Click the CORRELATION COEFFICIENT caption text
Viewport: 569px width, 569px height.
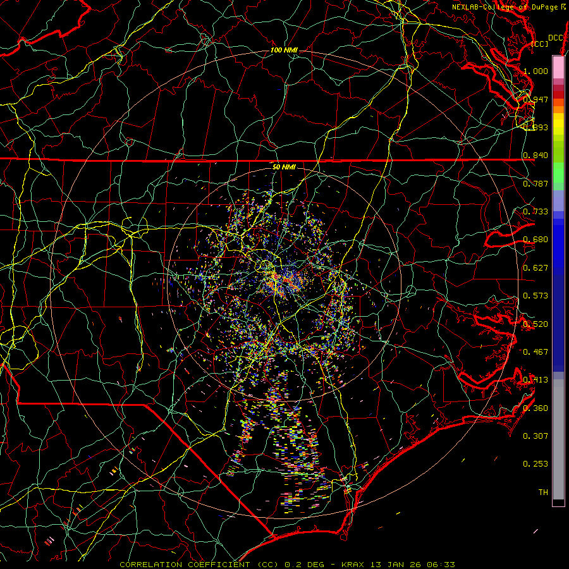(185, 565)
